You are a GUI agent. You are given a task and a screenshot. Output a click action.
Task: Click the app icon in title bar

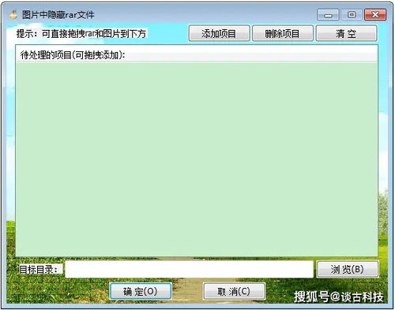point(13,14)
